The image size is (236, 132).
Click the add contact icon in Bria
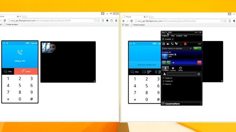[164, 74]
